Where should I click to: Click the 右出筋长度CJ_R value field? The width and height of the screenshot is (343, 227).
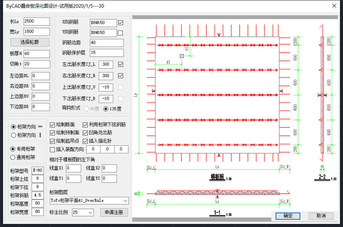[106, 76]
